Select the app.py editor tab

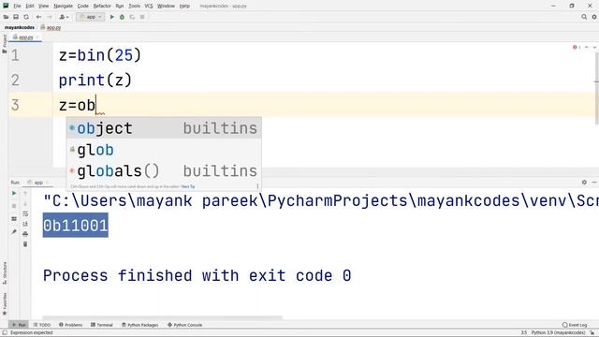[24, 37]
